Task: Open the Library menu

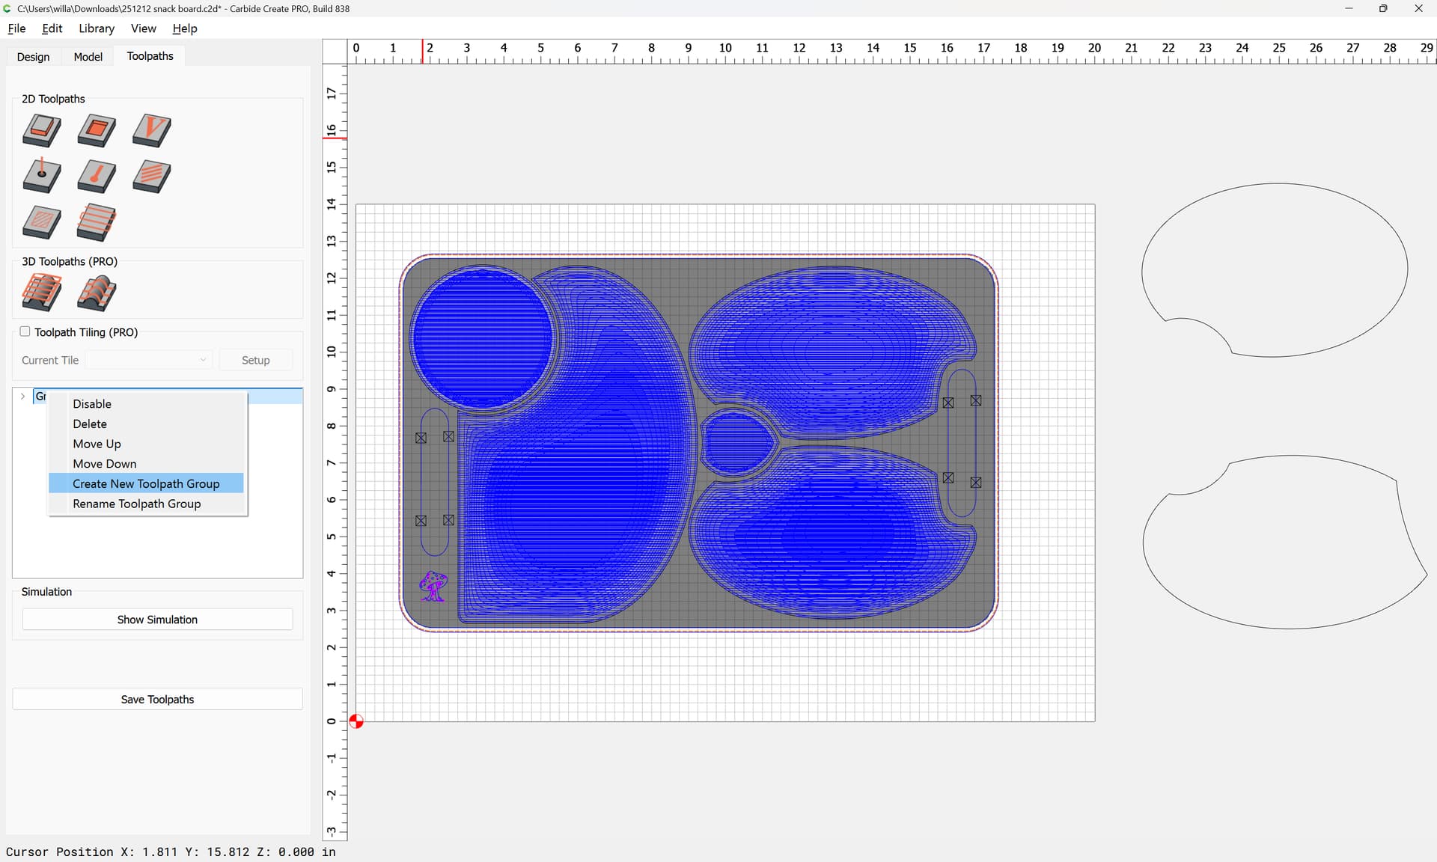Action: tap(97, 28)
